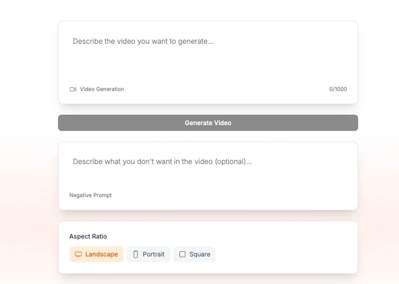Click the Square option label text
399x284 pixels.
(x=200, y=254)
